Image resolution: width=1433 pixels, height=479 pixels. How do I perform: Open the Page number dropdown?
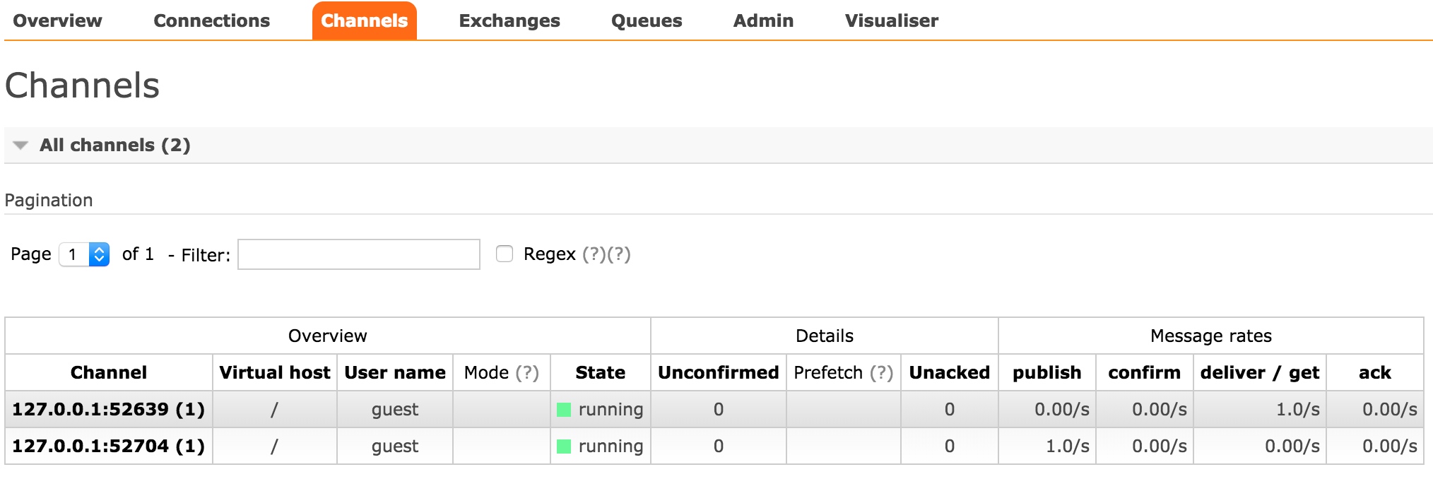click(84, 254)
